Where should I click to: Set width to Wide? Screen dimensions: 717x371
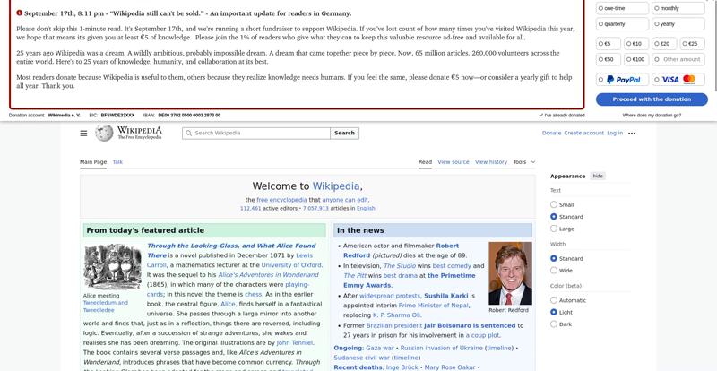point(554,271)
